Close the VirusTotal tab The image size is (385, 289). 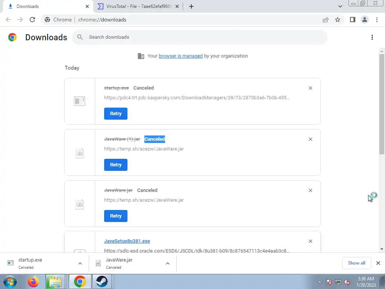177,6
